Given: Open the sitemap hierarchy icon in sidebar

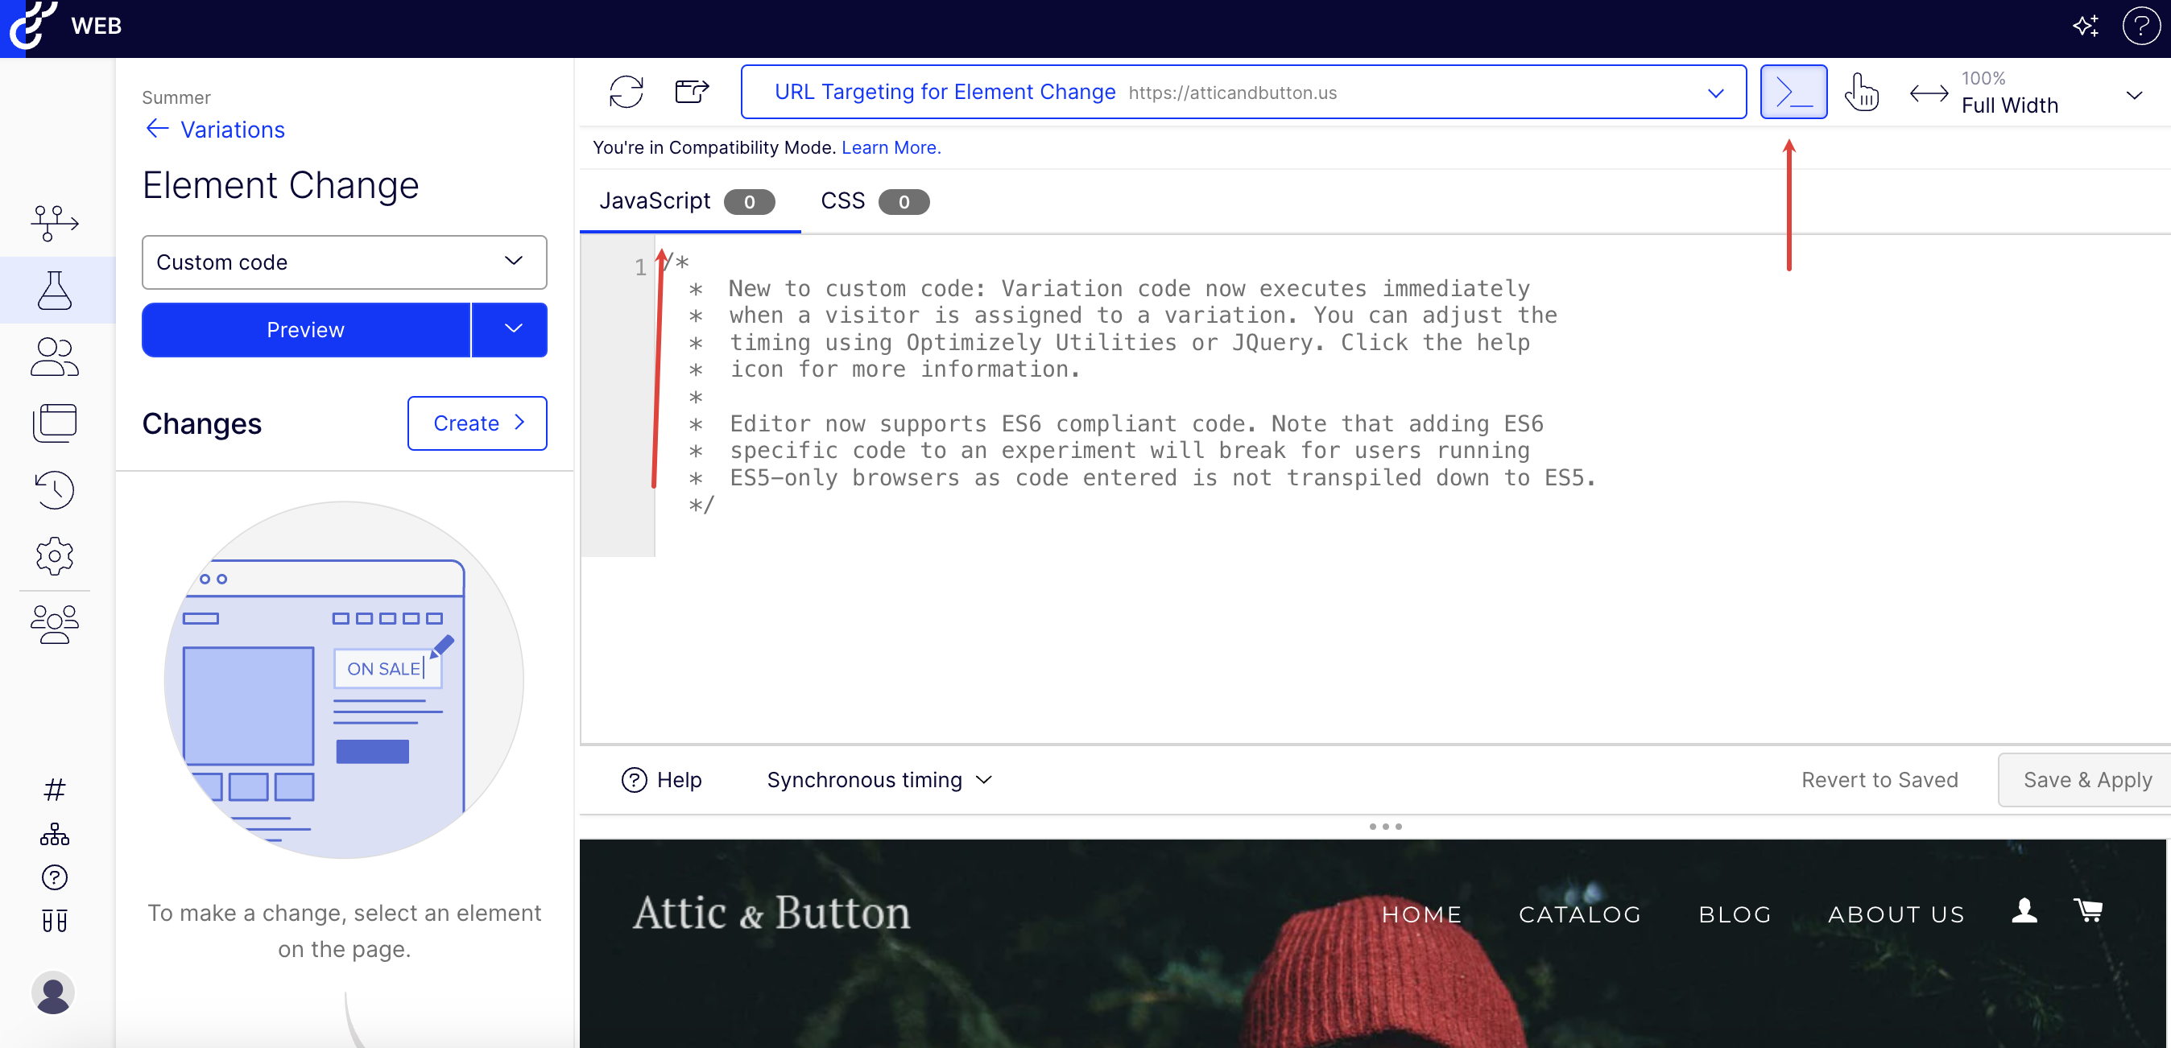Looking at the screenshot, I should point(54,834).
